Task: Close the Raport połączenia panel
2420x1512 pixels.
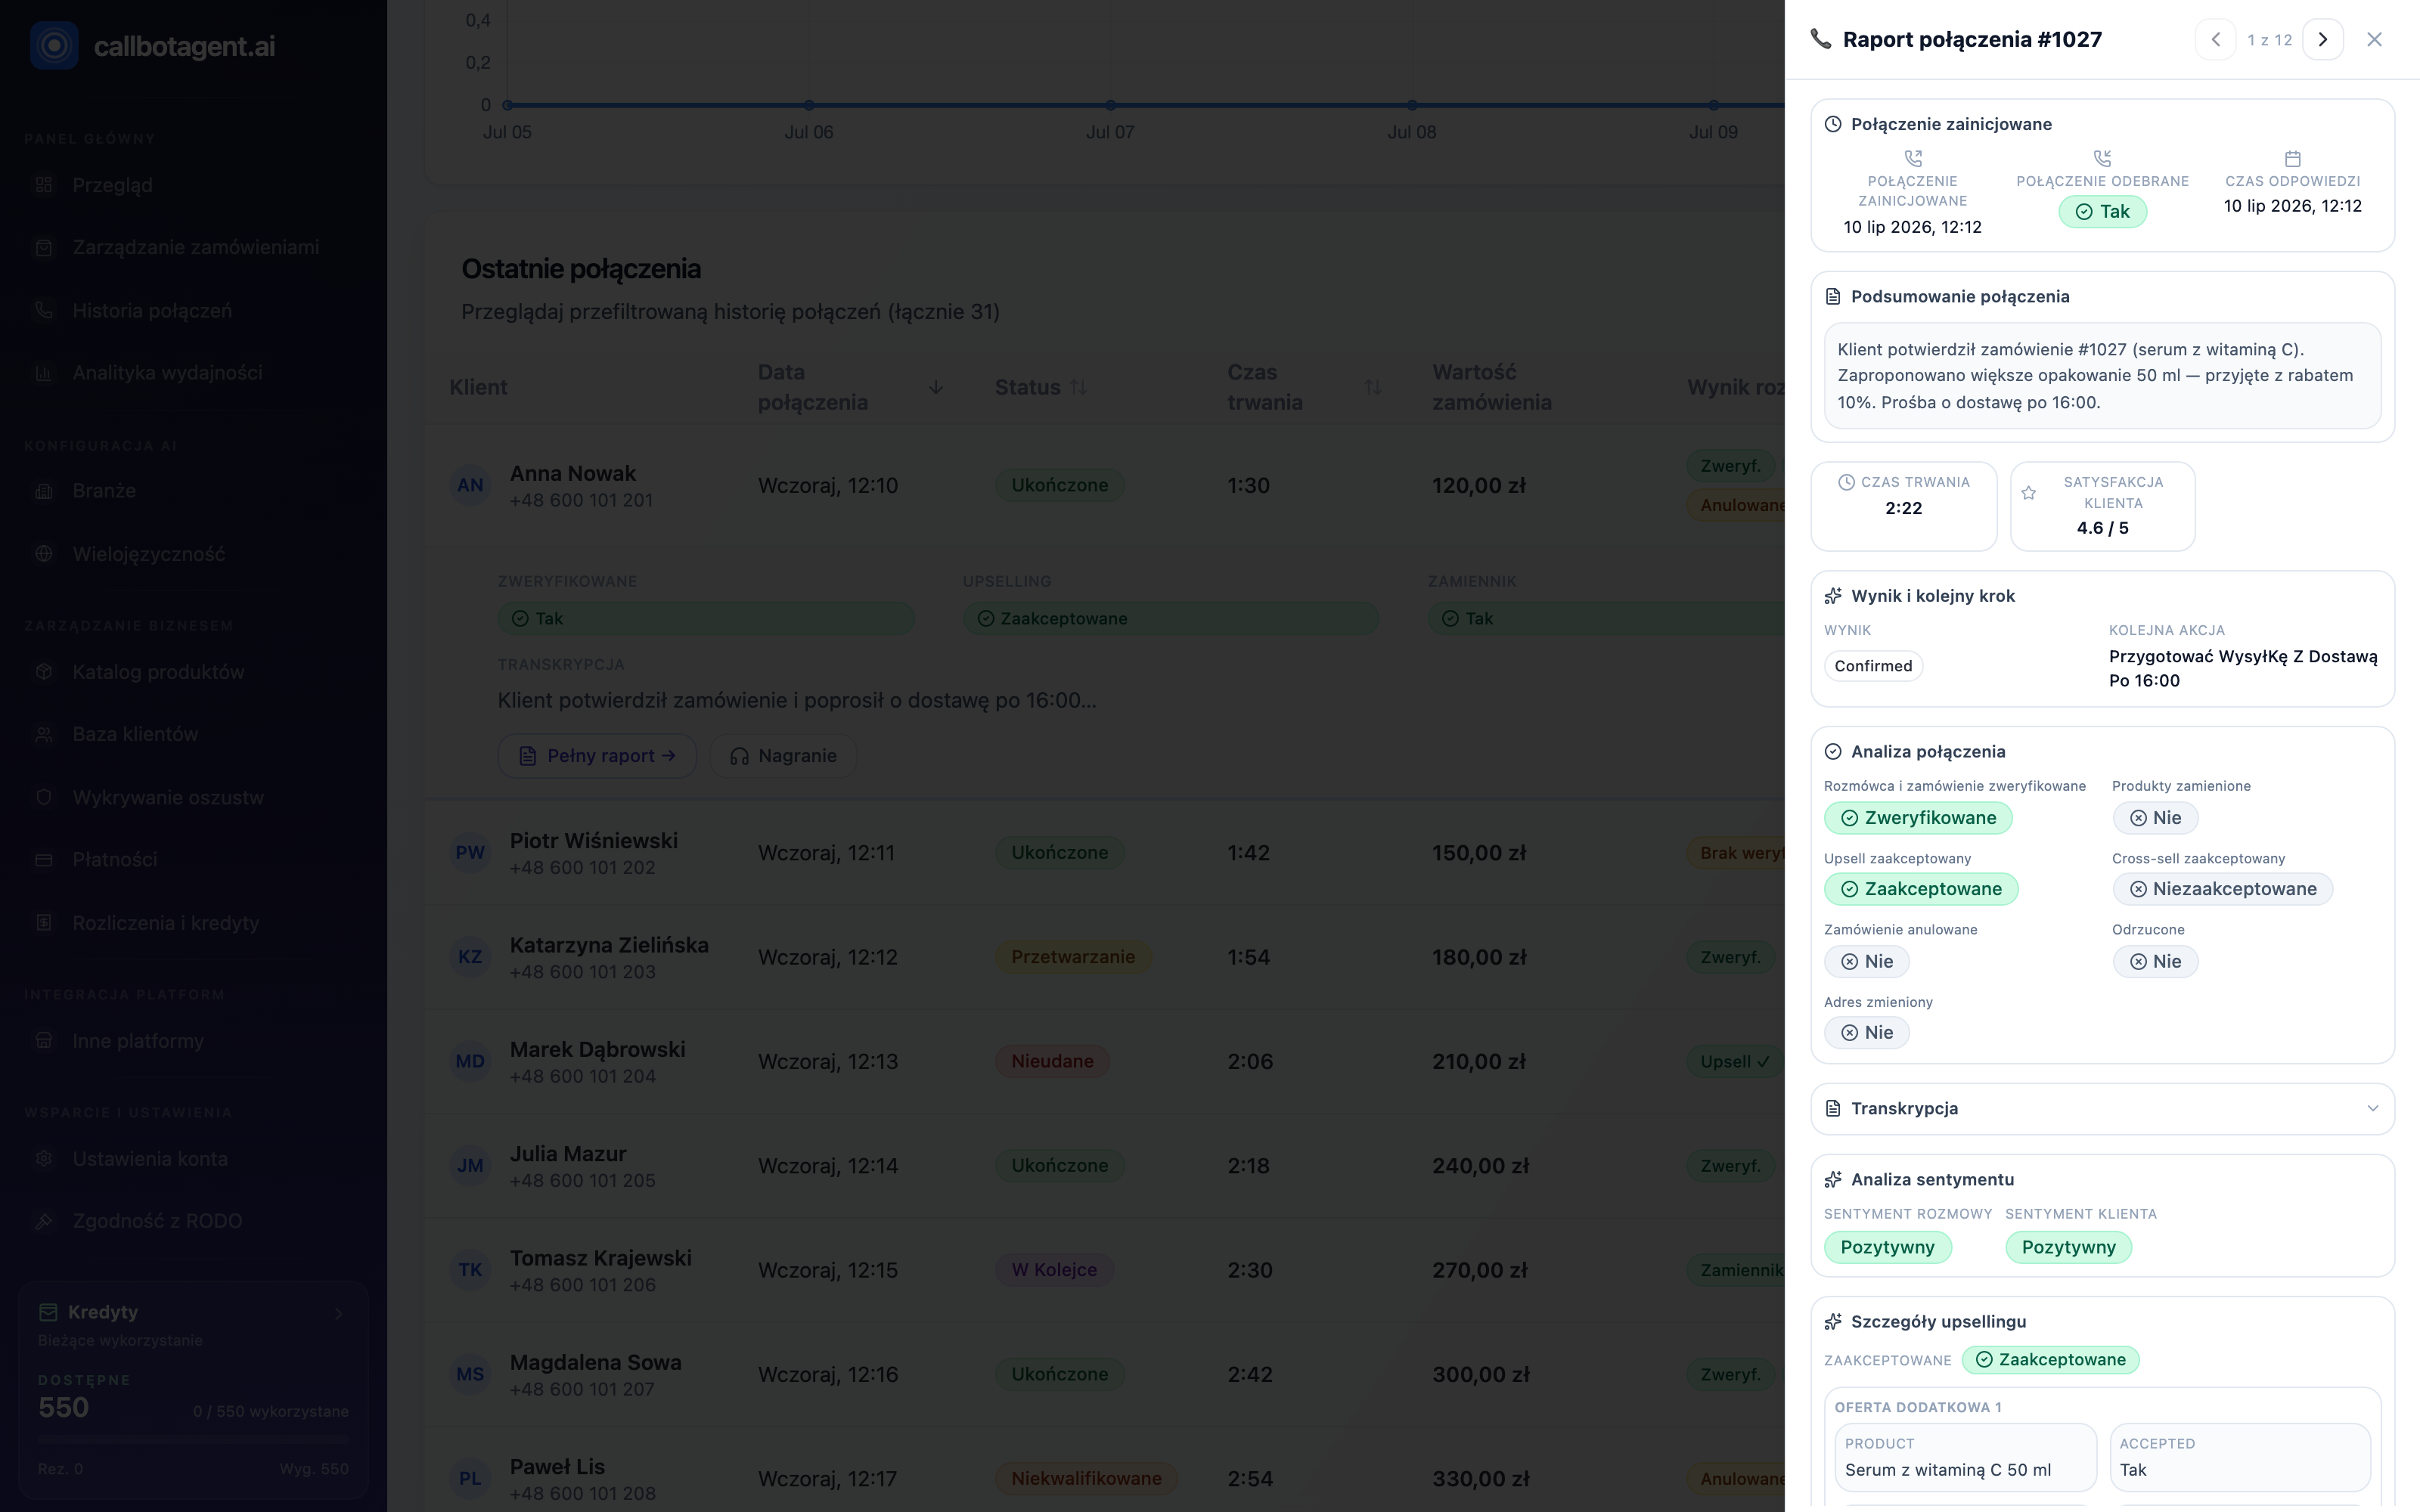Action: (x=2374, y=40)
